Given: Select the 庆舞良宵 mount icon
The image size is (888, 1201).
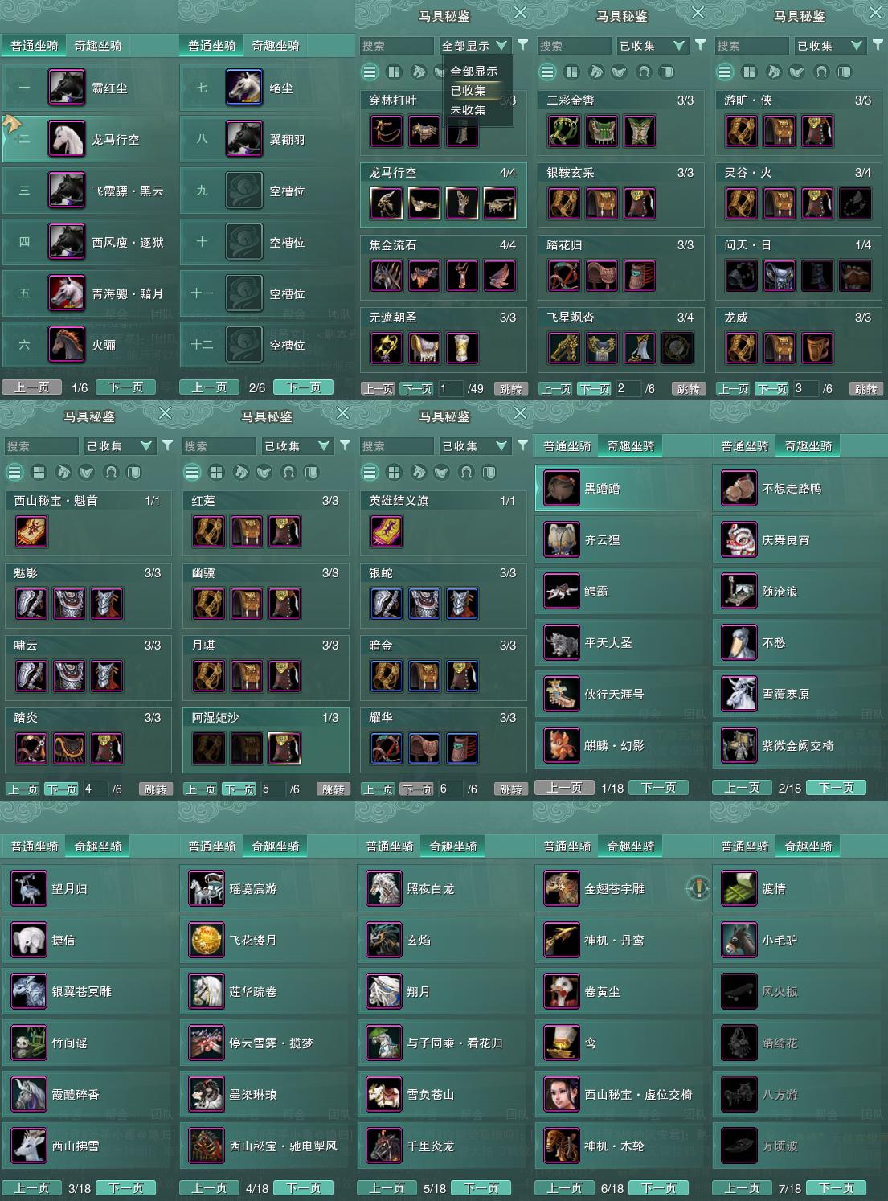Looking at the screenshot, I should pos(739,539).
